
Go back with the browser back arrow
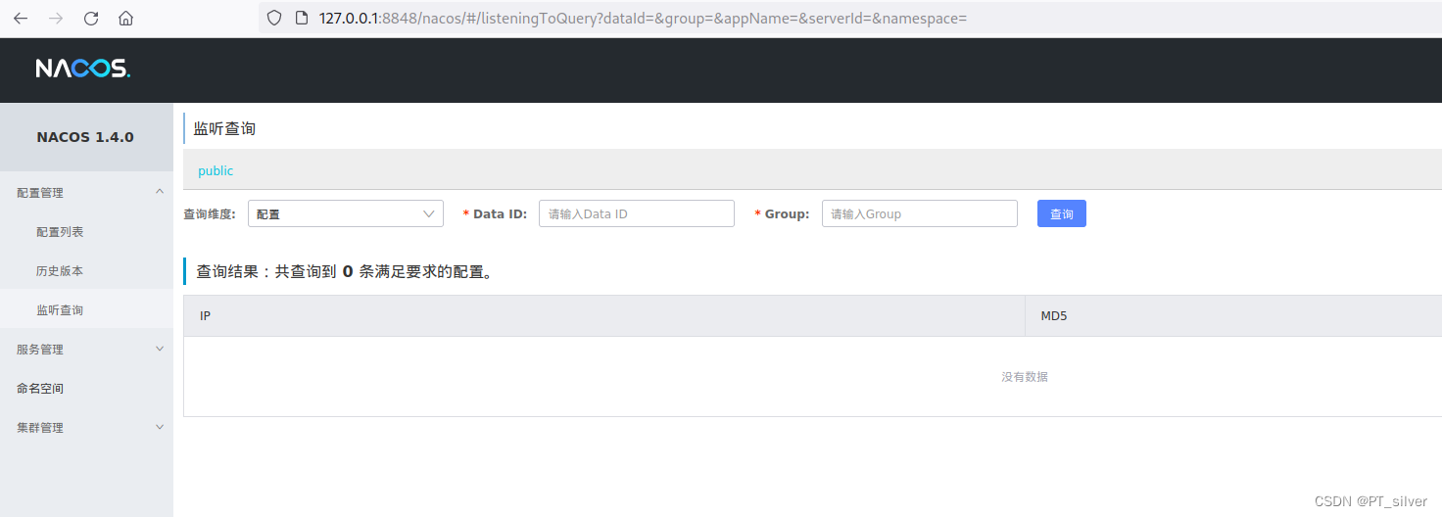coord(21,18)
